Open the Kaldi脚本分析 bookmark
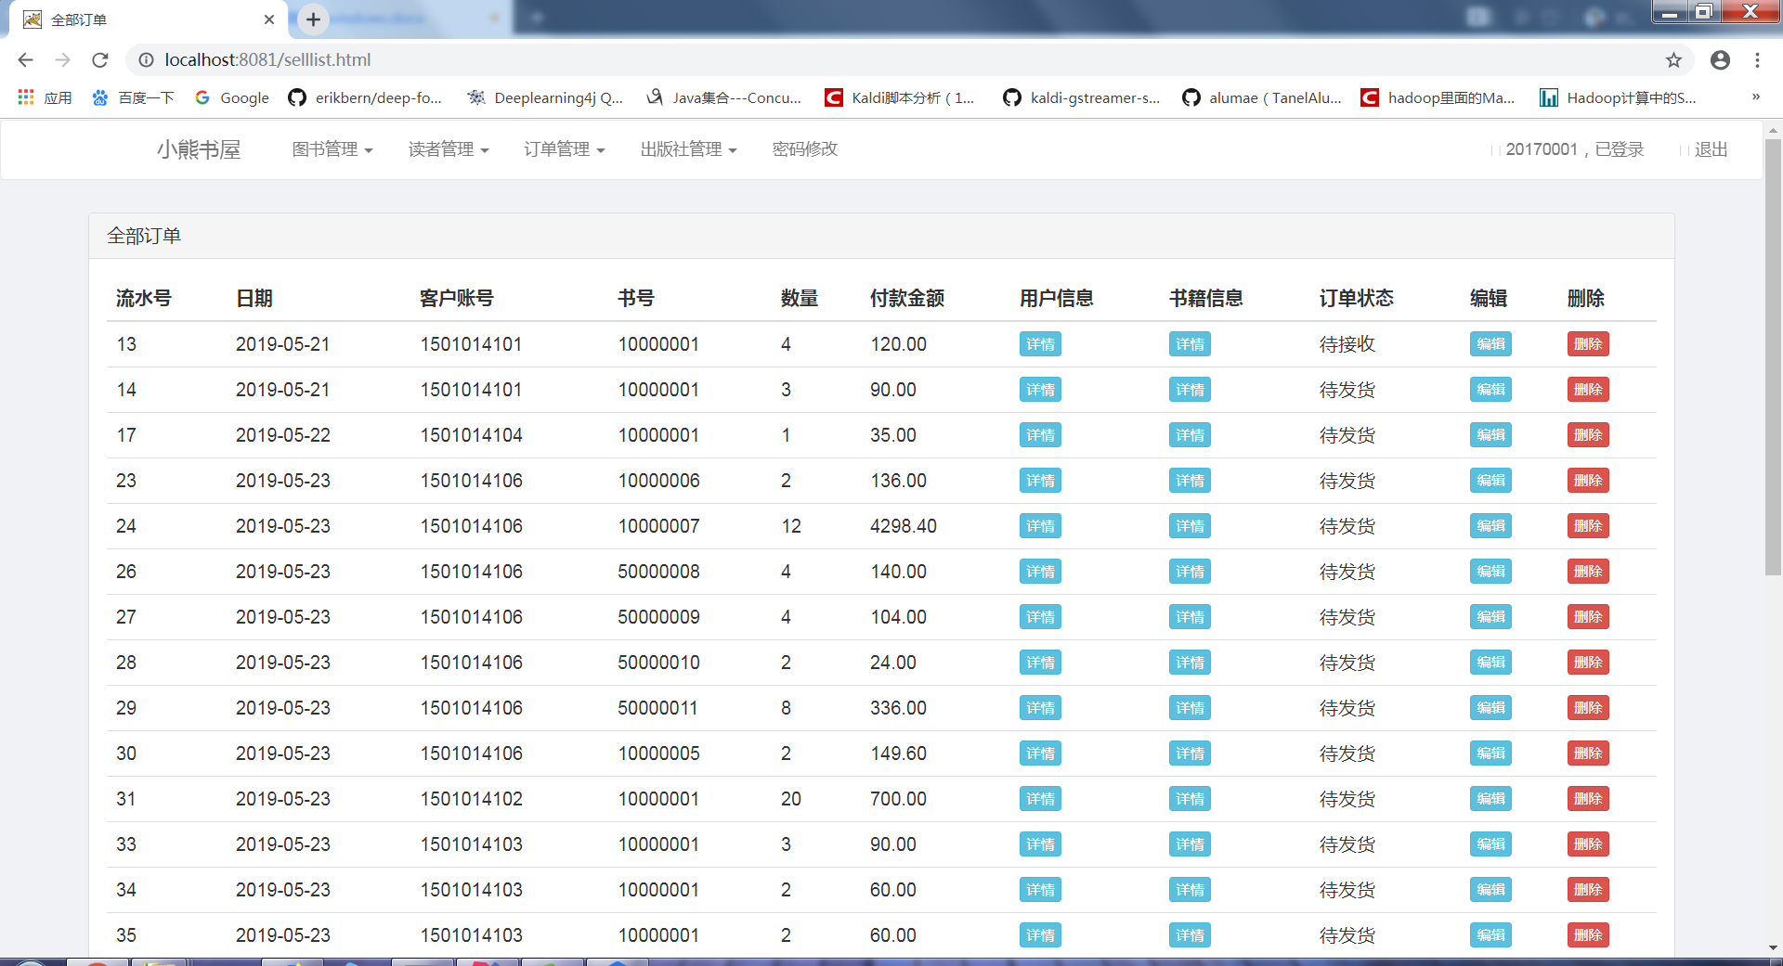Image resolution: width=1783 pixels, height=966 pixels. tap(900, 97)
